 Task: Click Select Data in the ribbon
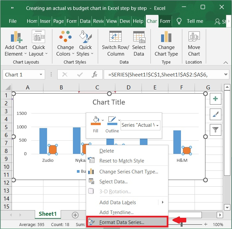pos(139,43)
